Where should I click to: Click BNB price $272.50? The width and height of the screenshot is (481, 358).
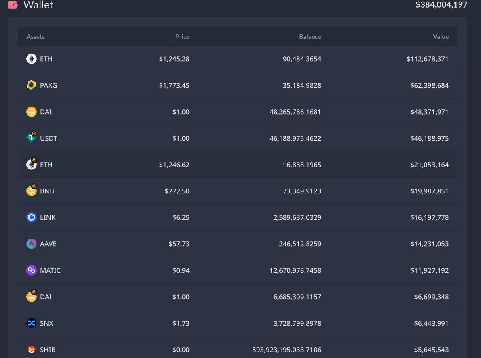pyautogui.click(x=177, y=191)
